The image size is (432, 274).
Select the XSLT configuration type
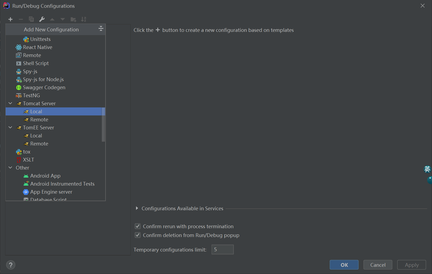pos(55,160)
